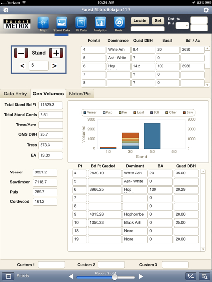Select point 19 in graded list
This screenshot has width=212, height=282.
[80, 239]
